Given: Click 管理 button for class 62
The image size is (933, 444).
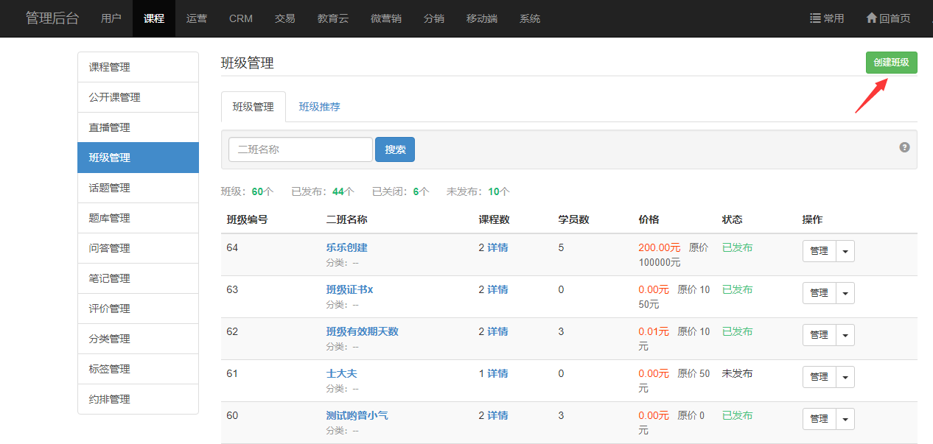Looking at the screenshot, I should pyautogui.click(x=819, y=335).
